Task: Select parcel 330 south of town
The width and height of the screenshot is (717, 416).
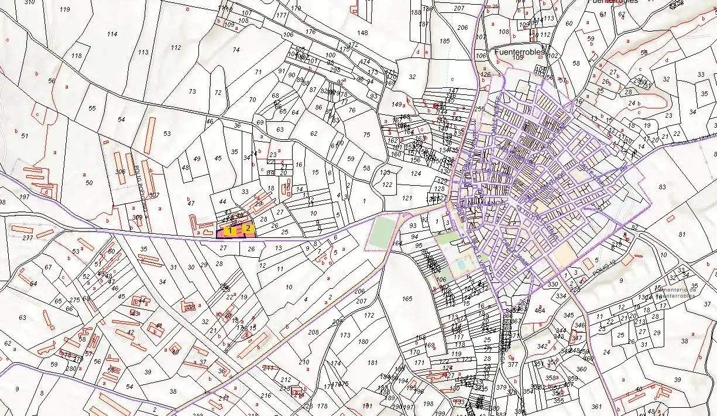Action: tap(552, 285)
